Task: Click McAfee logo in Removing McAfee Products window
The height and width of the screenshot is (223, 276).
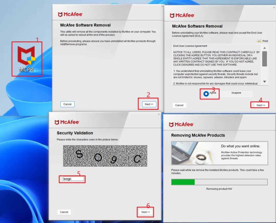Action: [x=181, y=125]
